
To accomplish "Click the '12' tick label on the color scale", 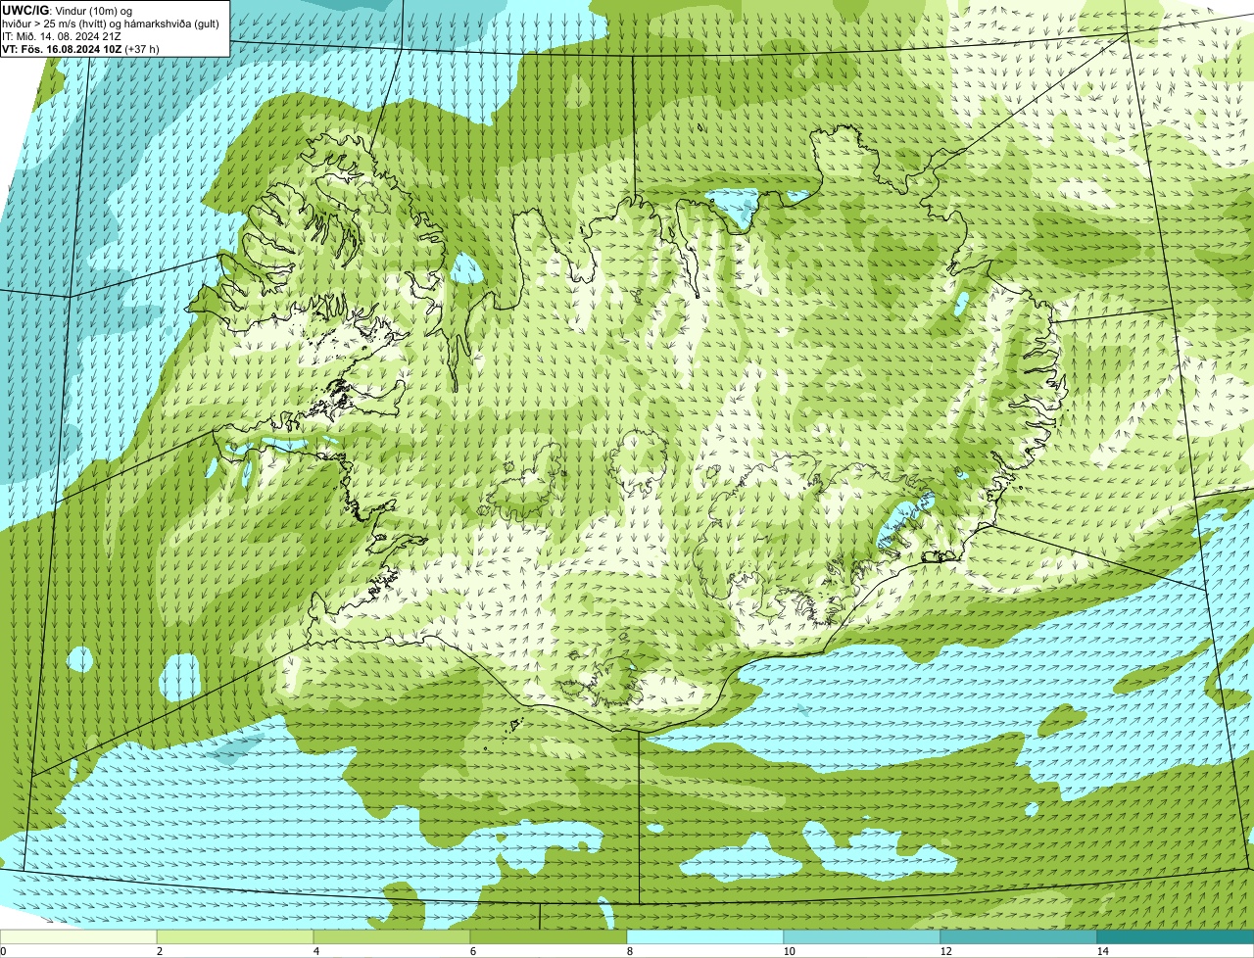I will pyautogui.click(x=944, y=951).
